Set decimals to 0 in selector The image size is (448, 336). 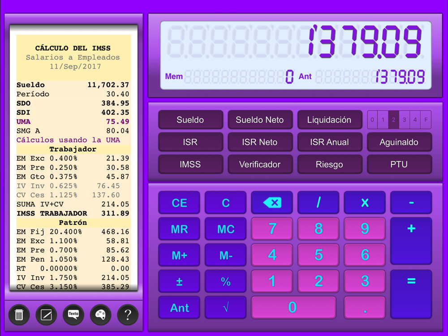[x=372, y=120]
